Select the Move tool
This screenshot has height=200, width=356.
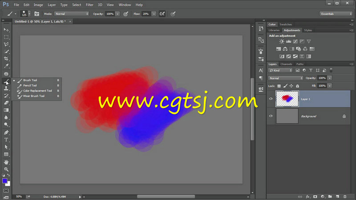tap(6, 30)
